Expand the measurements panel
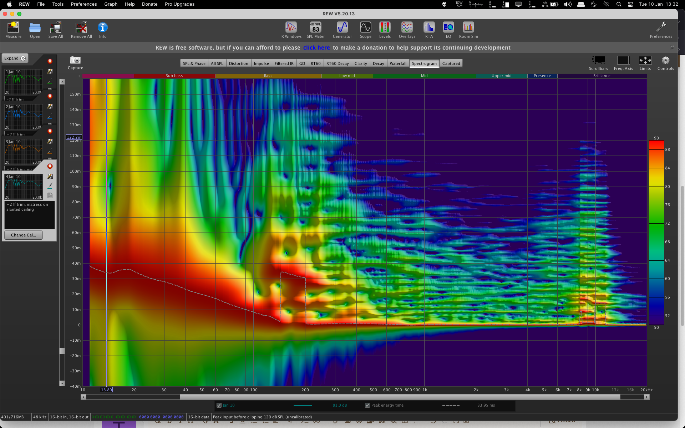Screen dimensions: 685x428 click(x=15, y=58)
